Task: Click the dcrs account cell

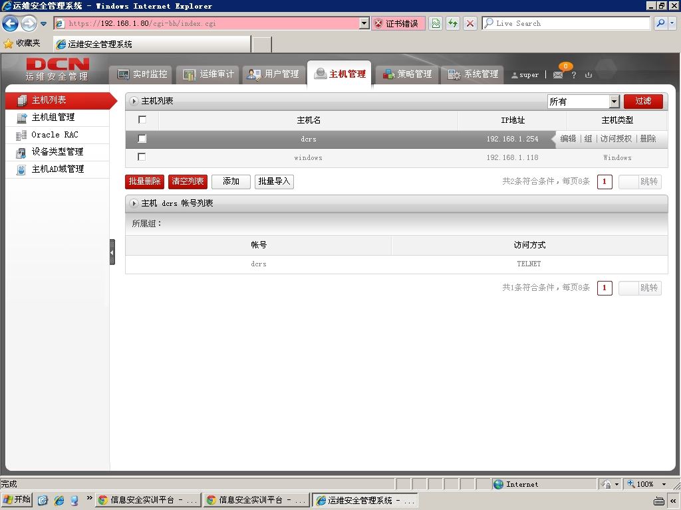Action: click(x=259, y=264)
